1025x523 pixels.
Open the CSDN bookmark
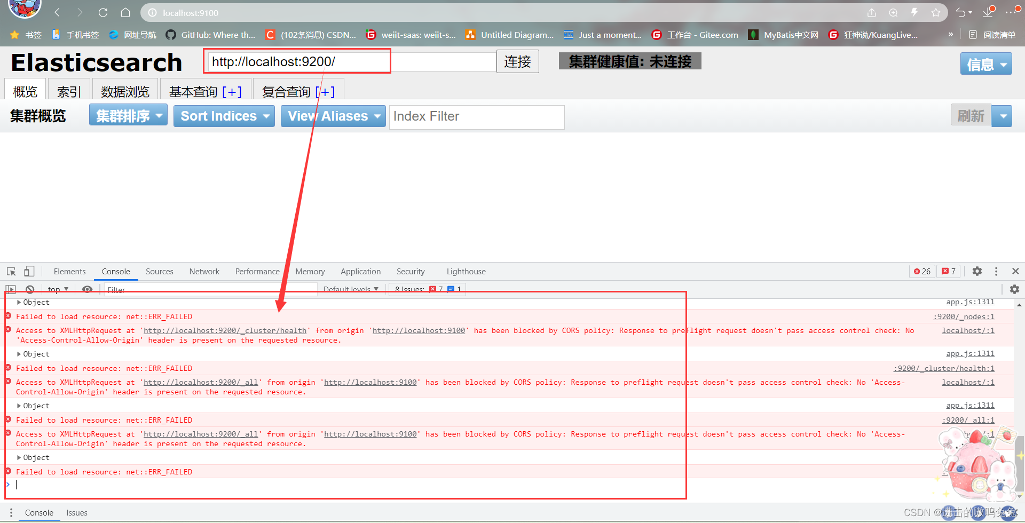311,35
